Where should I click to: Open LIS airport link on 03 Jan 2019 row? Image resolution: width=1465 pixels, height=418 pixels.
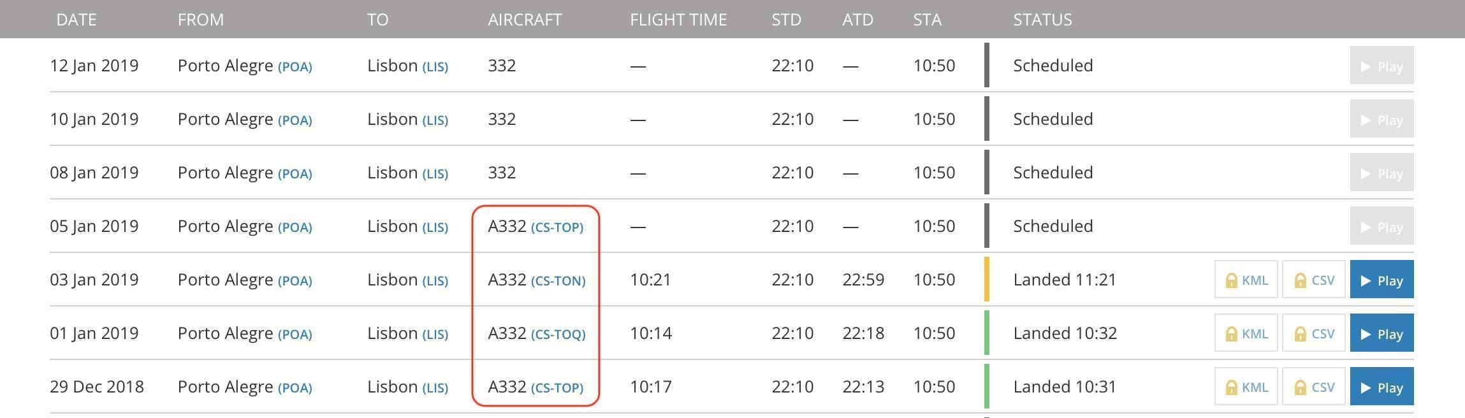point(435,280)
